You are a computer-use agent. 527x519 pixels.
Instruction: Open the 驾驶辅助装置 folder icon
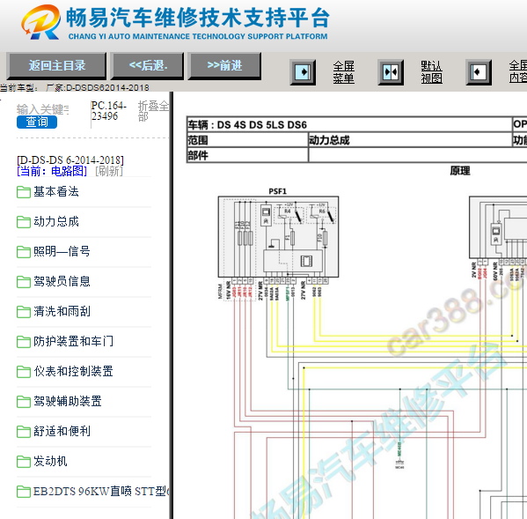pos(24,402)
